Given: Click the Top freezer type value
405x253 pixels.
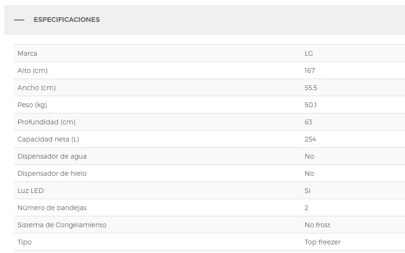Looking at the screenshot, I should 322,242.
